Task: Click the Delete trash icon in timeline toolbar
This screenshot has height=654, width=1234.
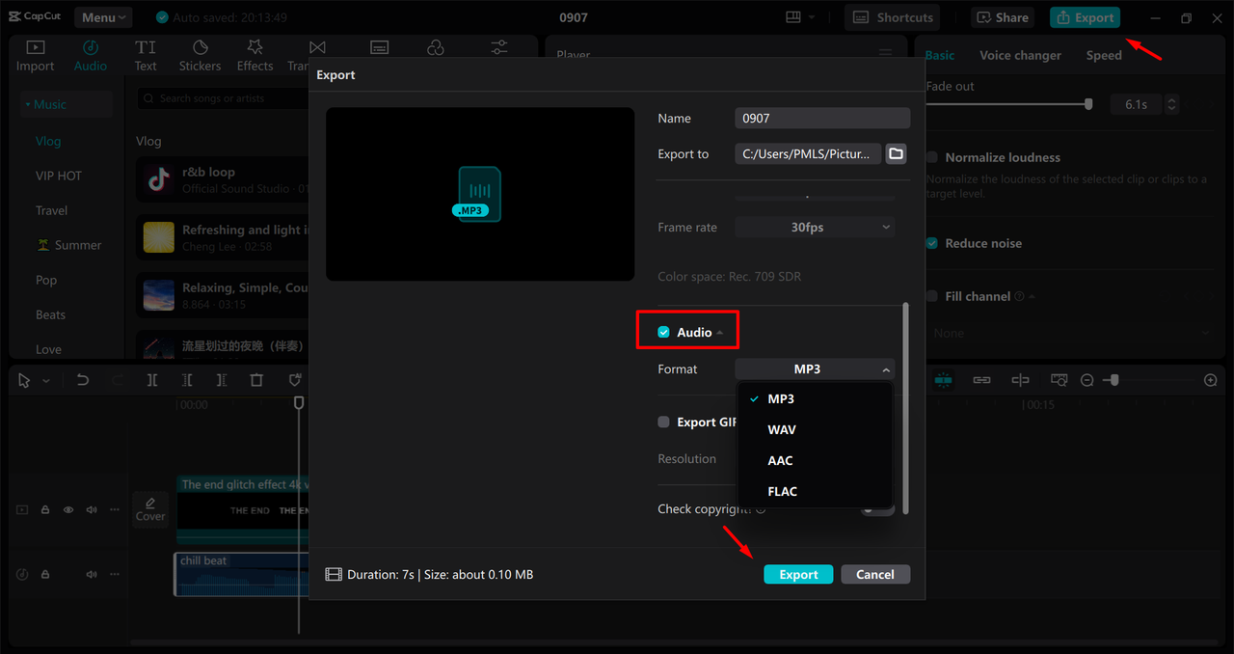Action: [256, 380]
